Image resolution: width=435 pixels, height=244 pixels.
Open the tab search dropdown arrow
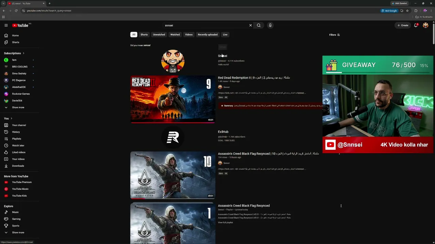[x=3, y=3]
